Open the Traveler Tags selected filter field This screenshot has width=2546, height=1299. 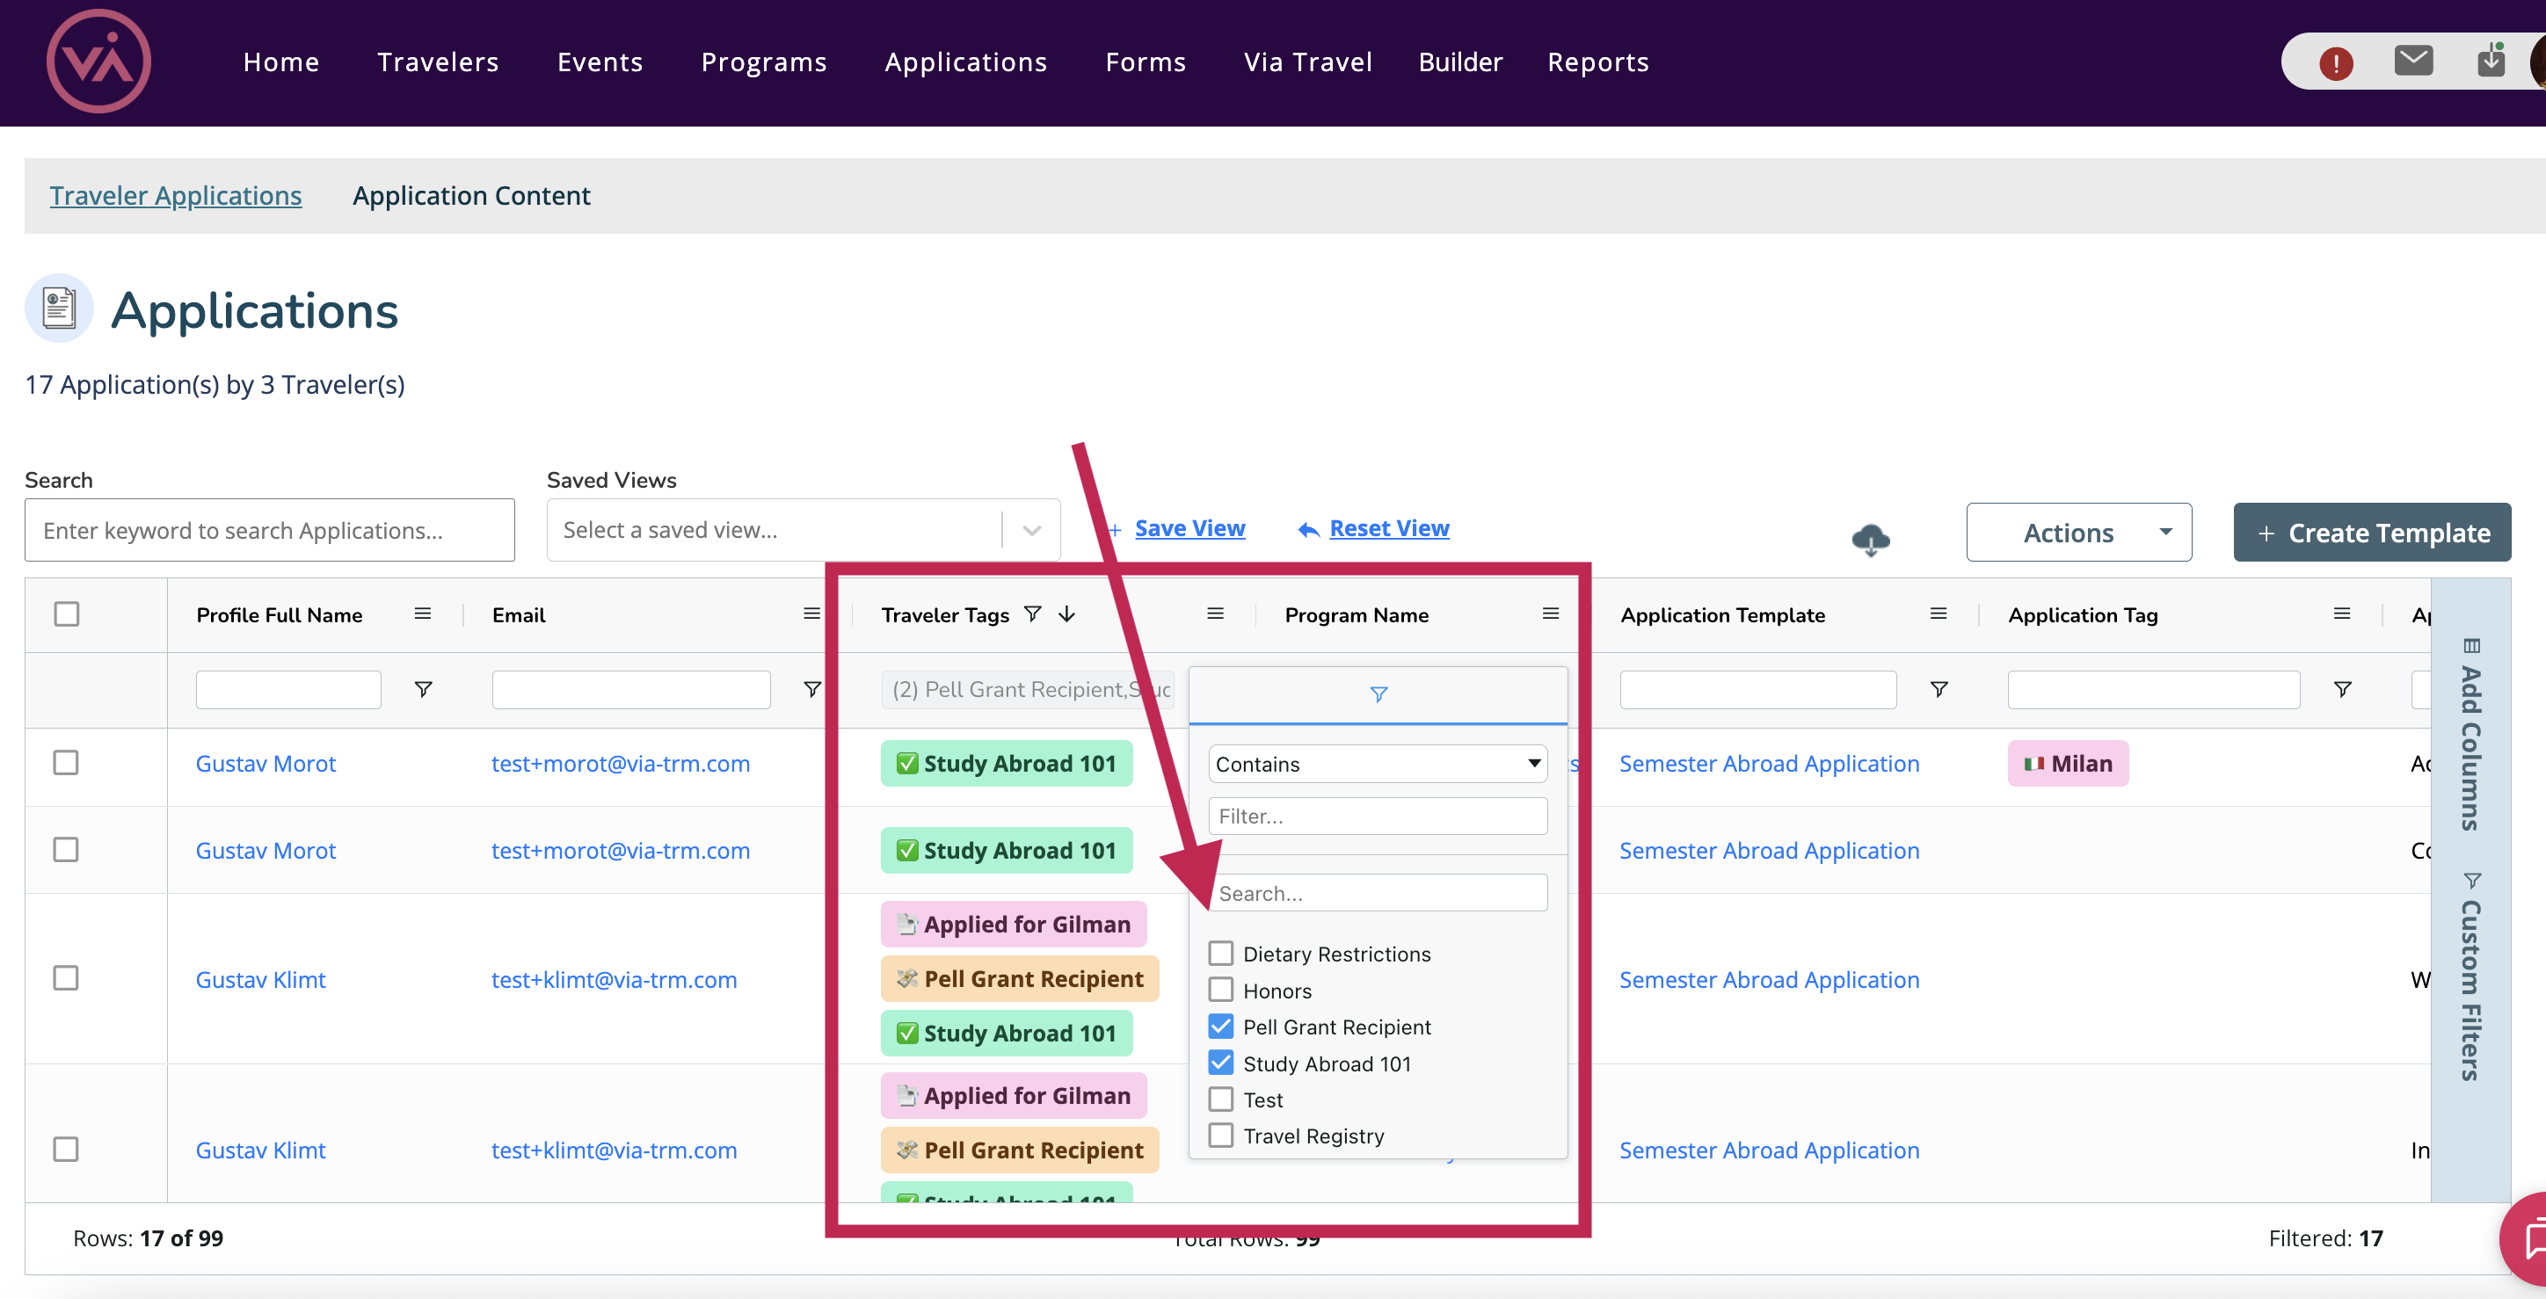(1027, 690)
